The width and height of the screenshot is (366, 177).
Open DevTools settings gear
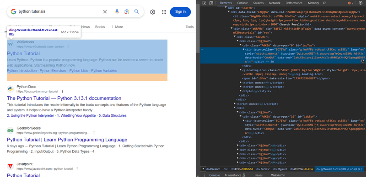click(x=361, y=3)
